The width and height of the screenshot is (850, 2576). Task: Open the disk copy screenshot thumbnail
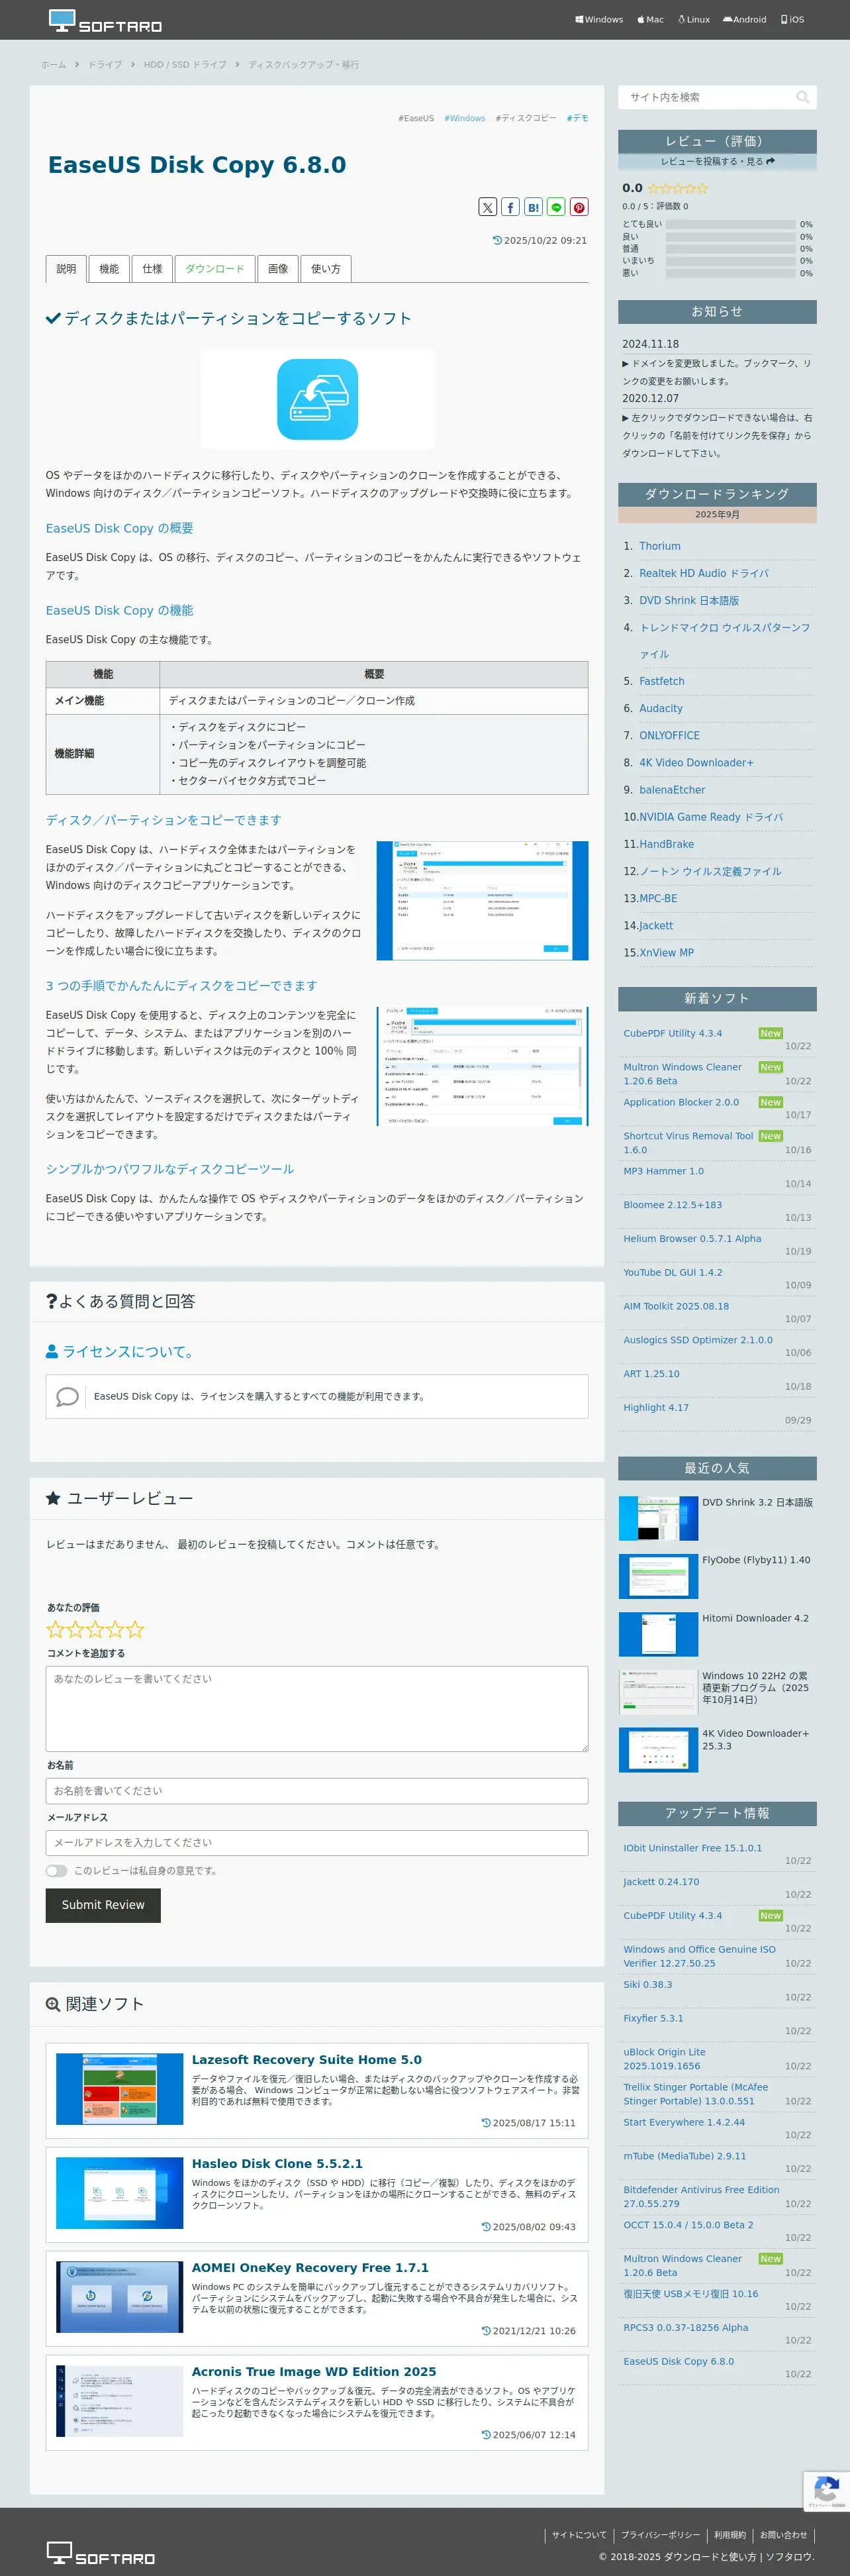[x=482, y=901]
